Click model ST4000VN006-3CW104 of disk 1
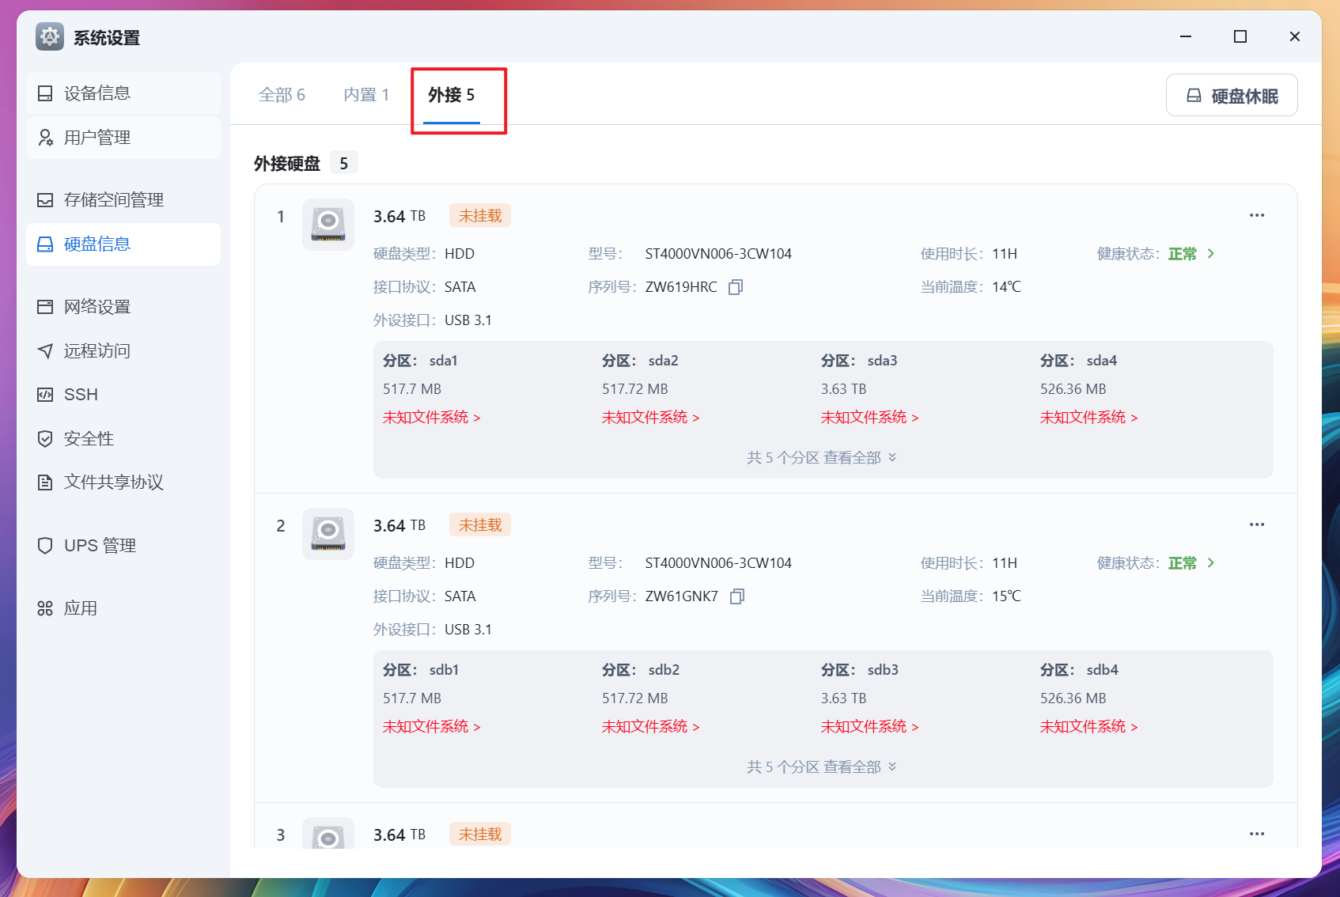Screen dimensions: 1340x897 [x=718, y=254]
